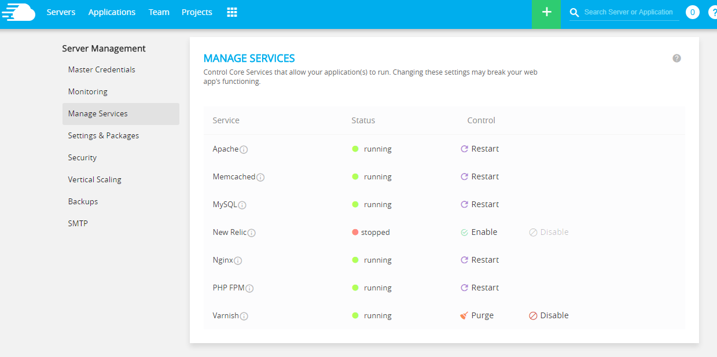The image size is (717, 357).
Task: Click the green plus add button
Action: click(x=546, y=13)
